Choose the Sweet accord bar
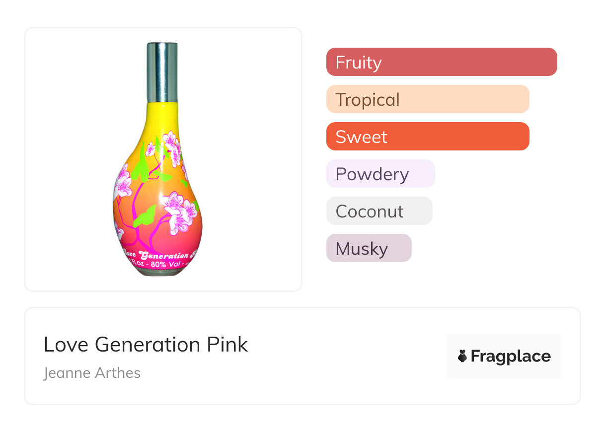This screenshot has width=605, height=429. [x=427, y=137]
